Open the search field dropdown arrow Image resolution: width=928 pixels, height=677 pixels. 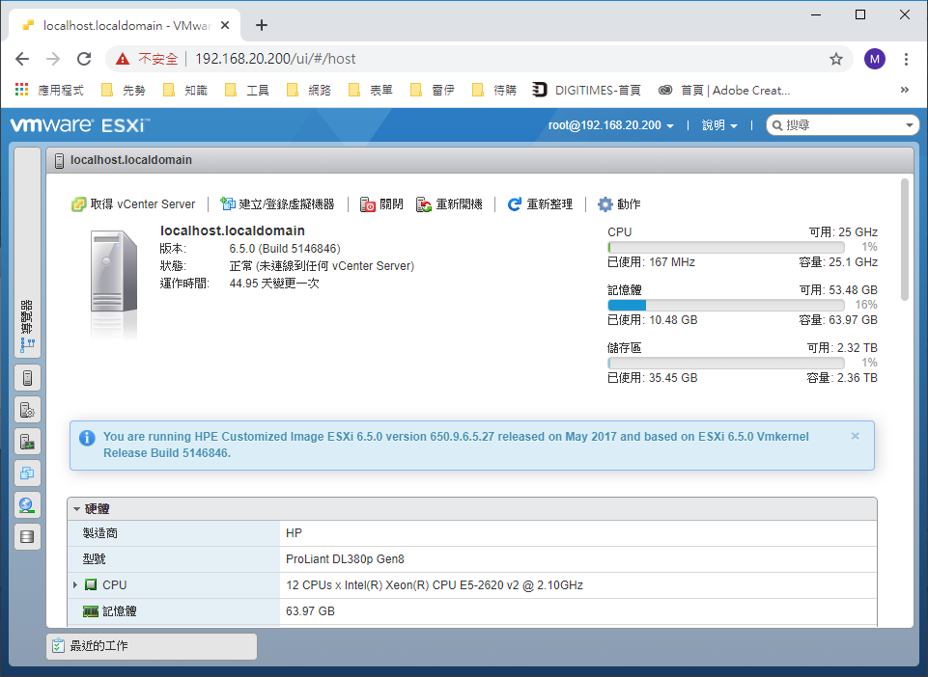[910, 125]
